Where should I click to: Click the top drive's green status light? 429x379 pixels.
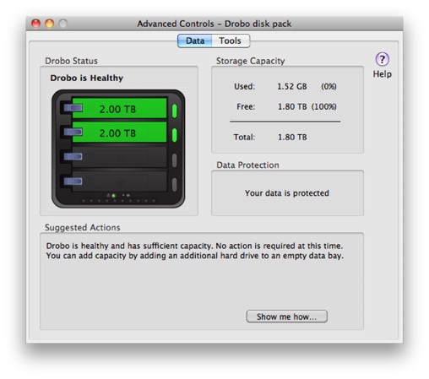(x=174, y=111)
